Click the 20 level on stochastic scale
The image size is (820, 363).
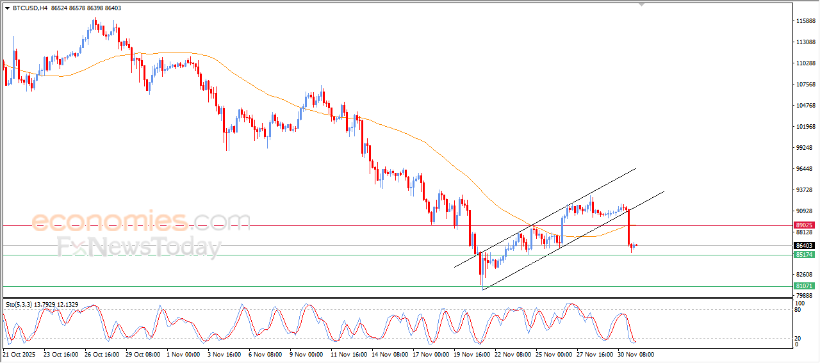click(x=798, y=338)
